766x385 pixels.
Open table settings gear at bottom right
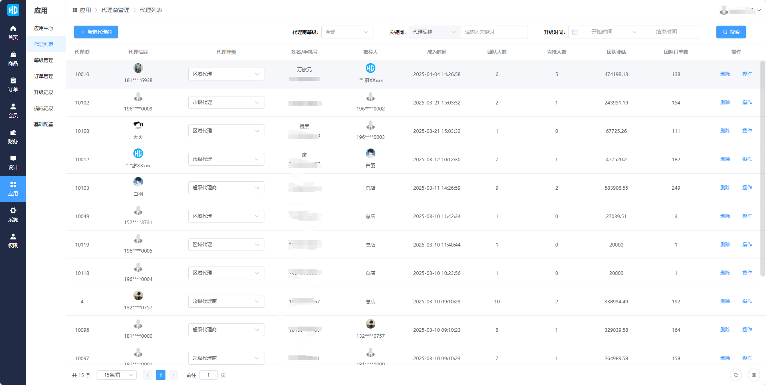pos(754,375)
